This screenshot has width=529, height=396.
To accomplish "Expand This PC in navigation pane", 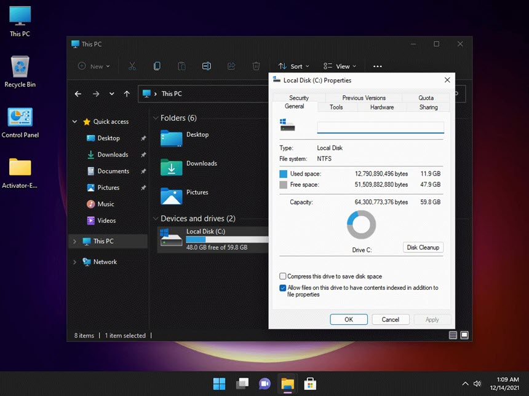I will coord(74,241).
